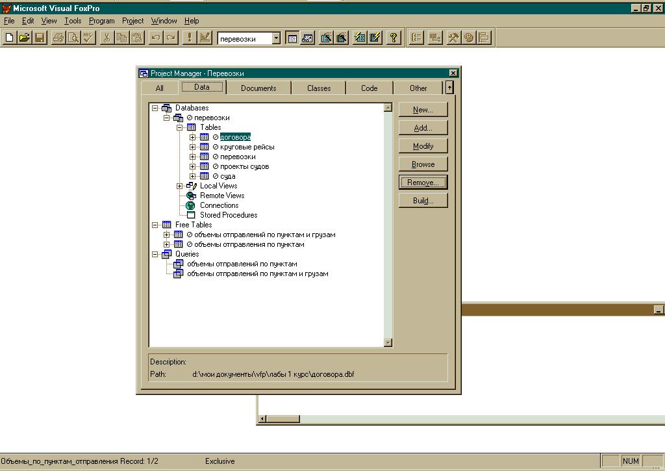Expand the проекты судов table node

coord(192,166)
